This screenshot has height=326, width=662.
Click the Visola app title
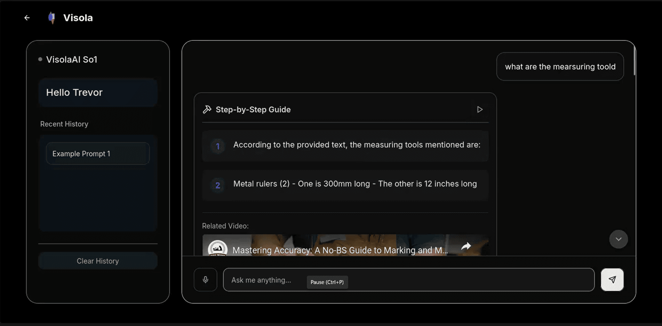[78, 18]
